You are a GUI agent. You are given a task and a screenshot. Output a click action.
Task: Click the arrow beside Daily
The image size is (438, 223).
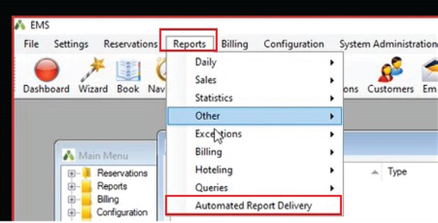pos(332,62)
